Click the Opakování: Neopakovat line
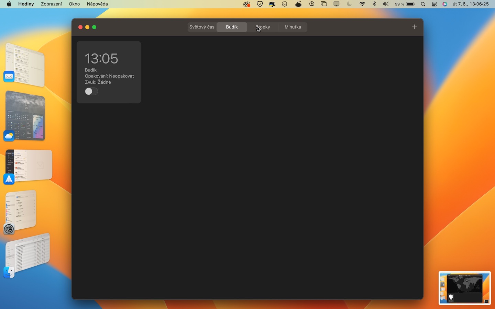This screenshot has width=495, height=309. pos(109,76)
